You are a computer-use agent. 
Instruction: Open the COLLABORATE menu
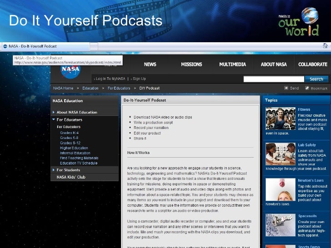point(313,64)
